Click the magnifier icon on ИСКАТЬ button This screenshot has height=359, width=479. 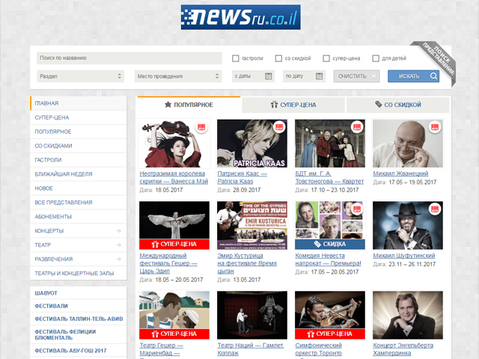pos(433,76)
